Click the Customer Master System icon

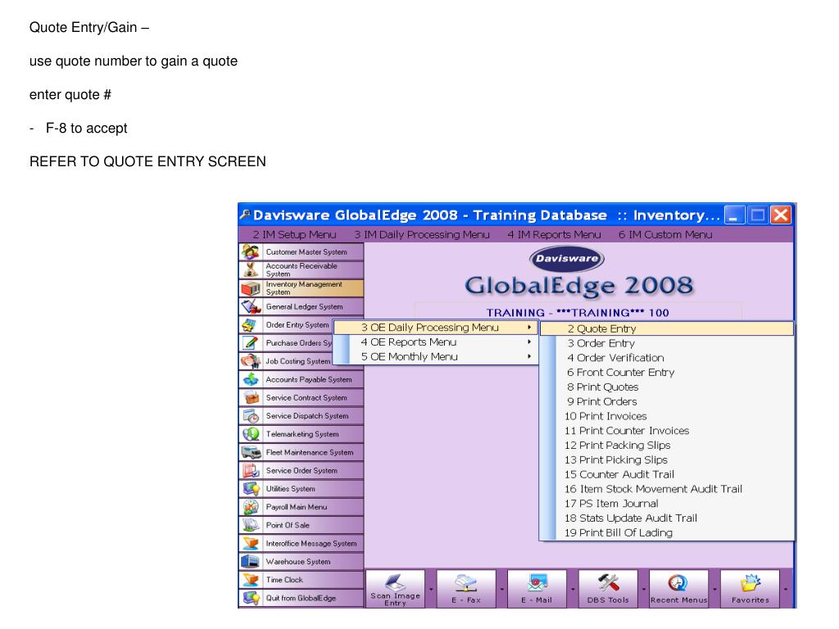(x=250, y=251)
